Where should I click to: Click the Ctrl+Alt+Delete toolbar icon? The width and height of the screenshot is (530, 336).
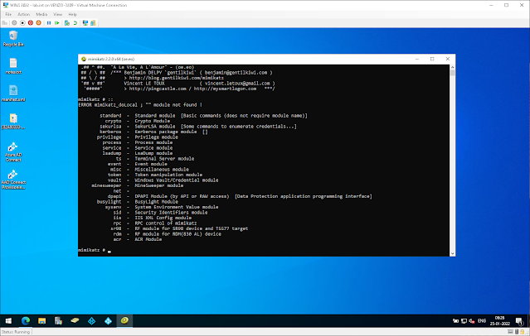tap(5, 23)
